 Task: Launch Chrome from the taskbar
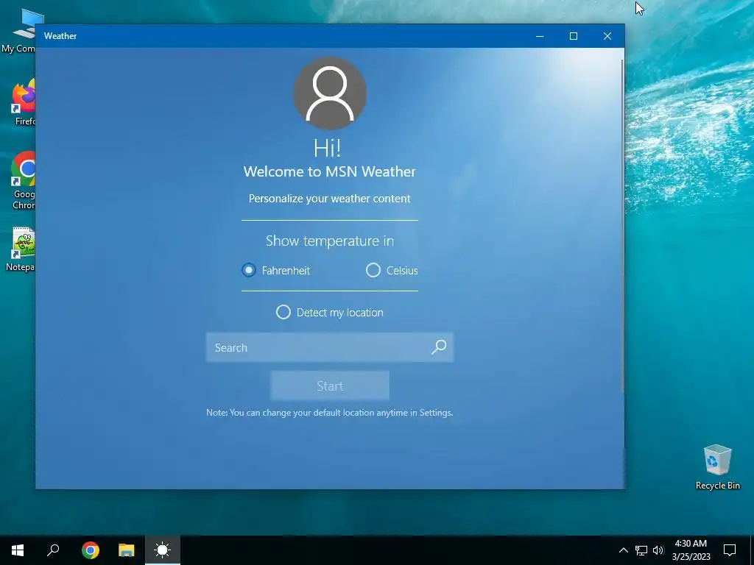click(91, 550)
